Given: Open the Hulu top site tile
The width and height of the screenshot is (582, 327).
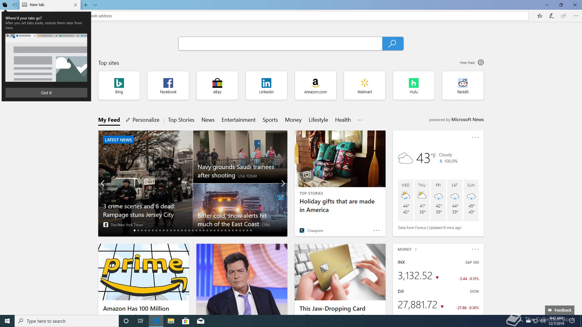Looking at the screenshot, I should 414,85.
